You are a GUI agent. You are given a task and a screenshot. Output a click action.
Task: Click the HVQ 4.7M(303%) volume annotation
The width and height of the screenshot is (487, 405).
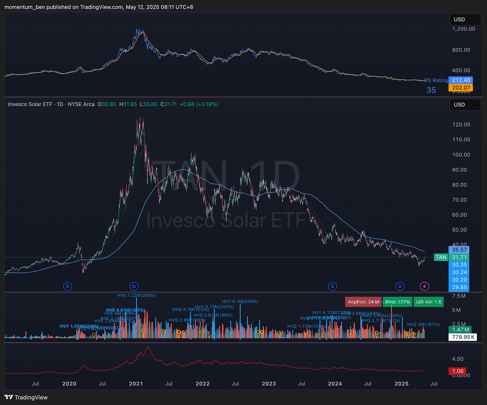tap(190, 309)
